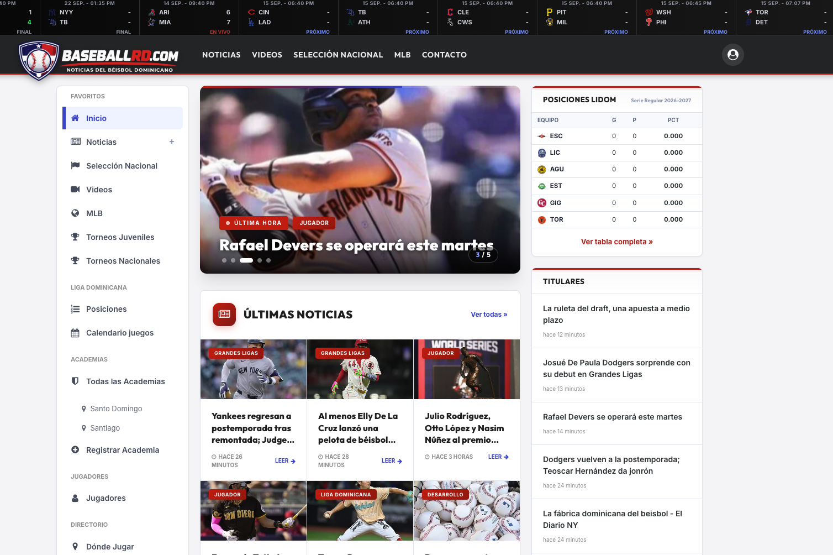Click the AGU team logo in standings
The width and height of the screenshot is (833, 555).
(542, 169)
